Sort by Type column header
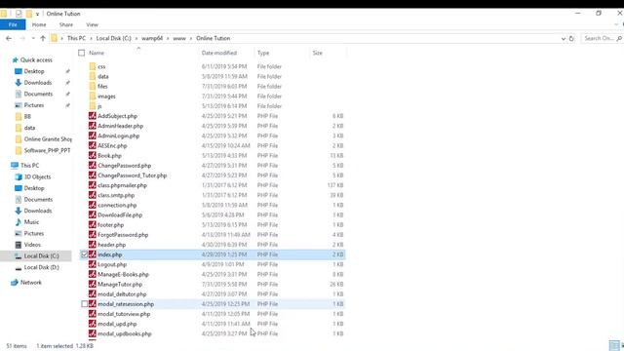Image resolution: width=624 pixels, height=351 pixels. tap(263, 53)
